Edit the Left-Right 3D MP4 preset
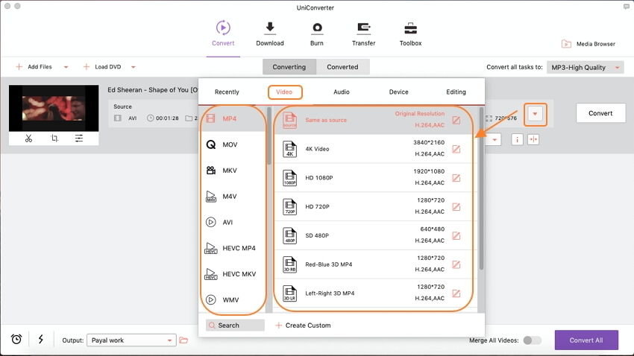 (x=456, y=293)
